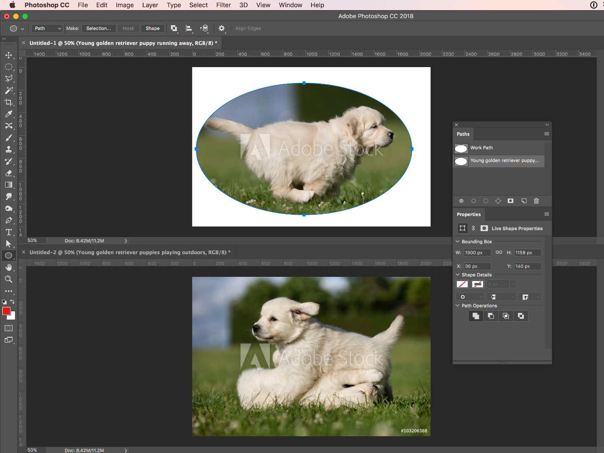The width and height of the screenshot is (604, 453).
Task: Swap foreground and background colors
Action: 13,302
